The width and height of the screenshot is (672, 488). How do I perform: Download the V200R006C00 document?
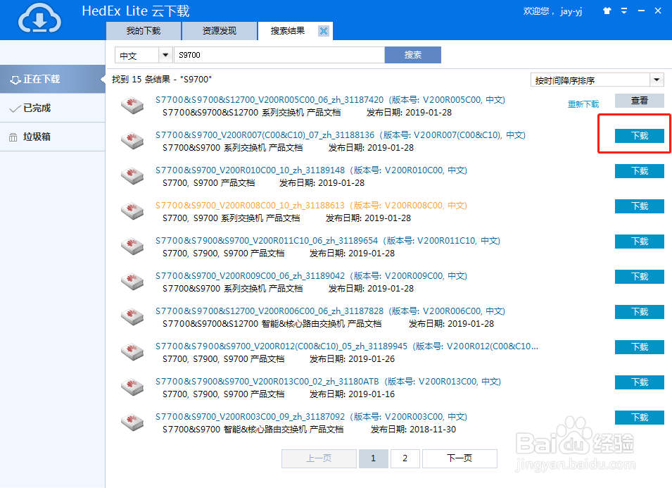click(640, 311)
